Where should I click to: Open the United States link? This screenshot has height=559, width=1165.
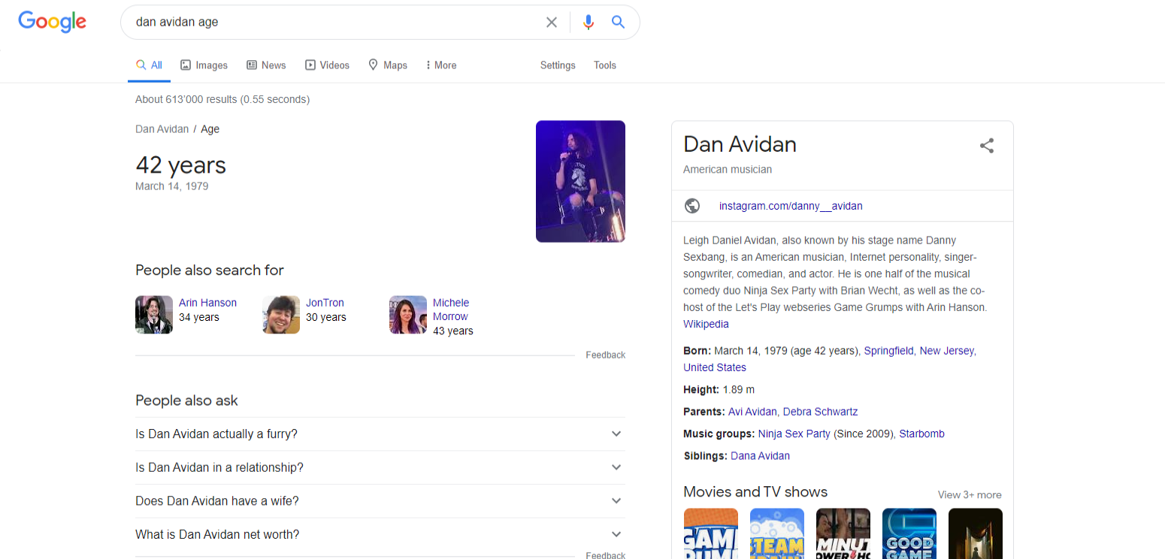[715, 367]
